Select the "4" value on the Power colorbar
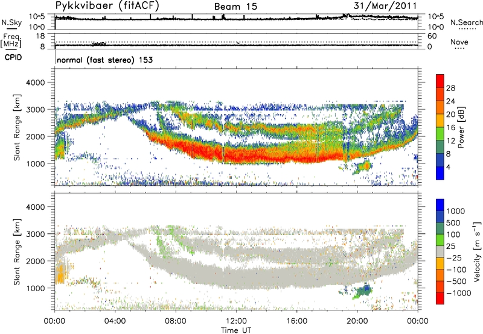This screenshot has width=483, height=334. pyautogui.click(x=449, y=168)
